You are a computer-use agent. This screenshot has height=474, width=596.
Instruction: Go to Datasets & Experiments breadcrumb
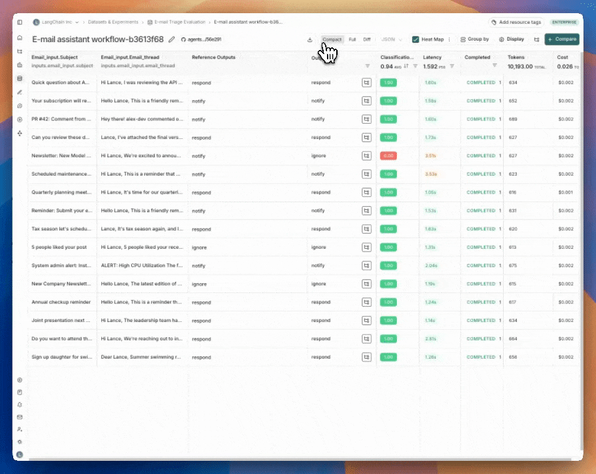113,22
